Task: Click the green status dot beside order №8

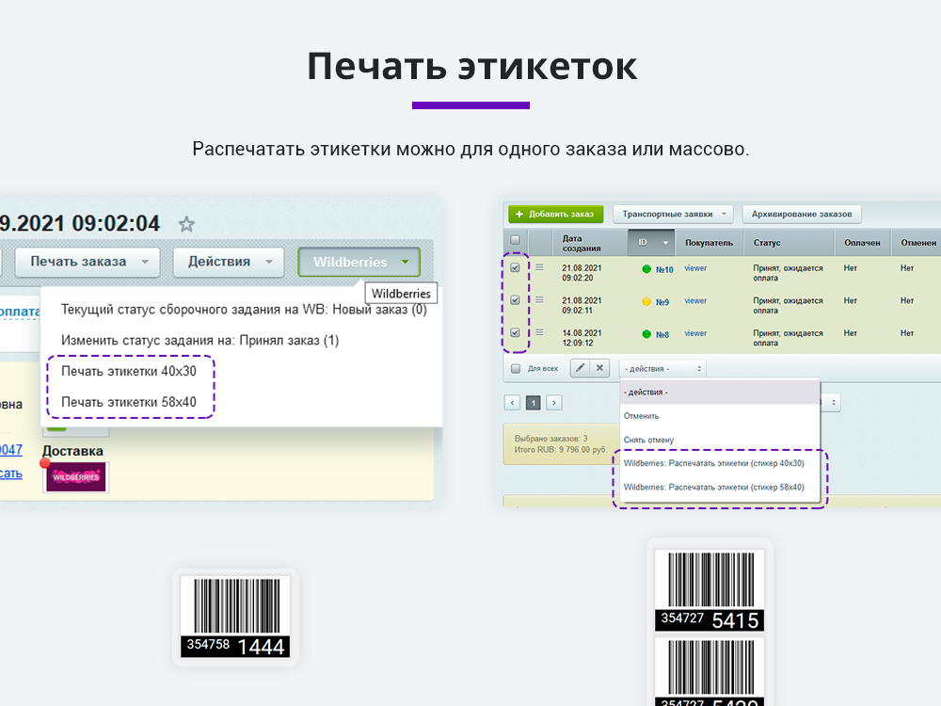Action: tap(647, 331)
